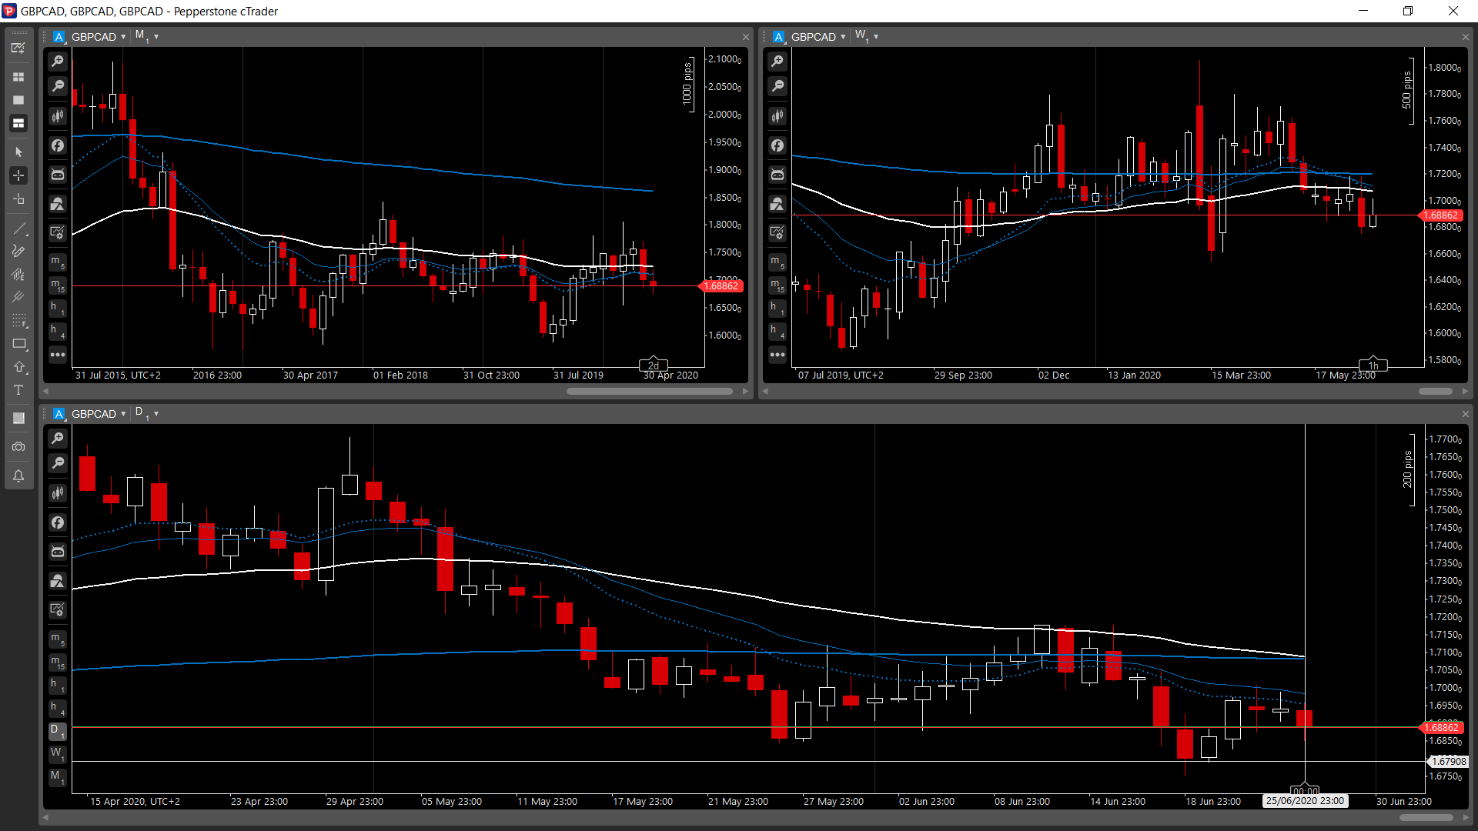This screenshot has height=831, width=1478.
Task: Open chart type icon on weekly chart
Action: coord(777,116)
